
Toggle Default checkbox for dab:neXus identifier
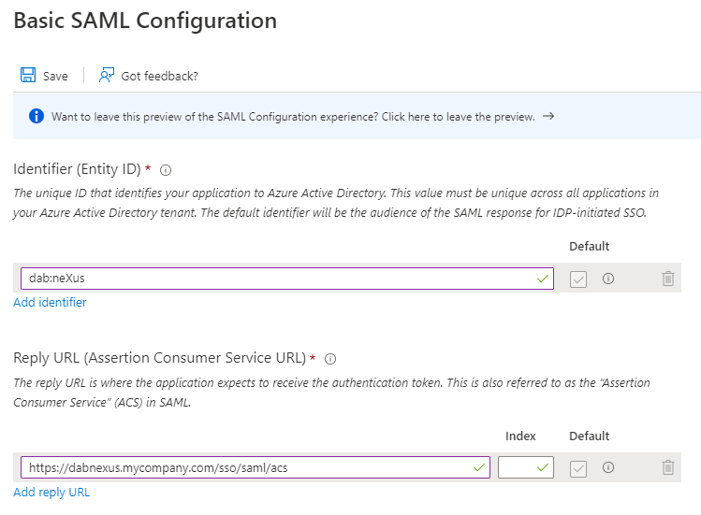(x=578, y=279)
